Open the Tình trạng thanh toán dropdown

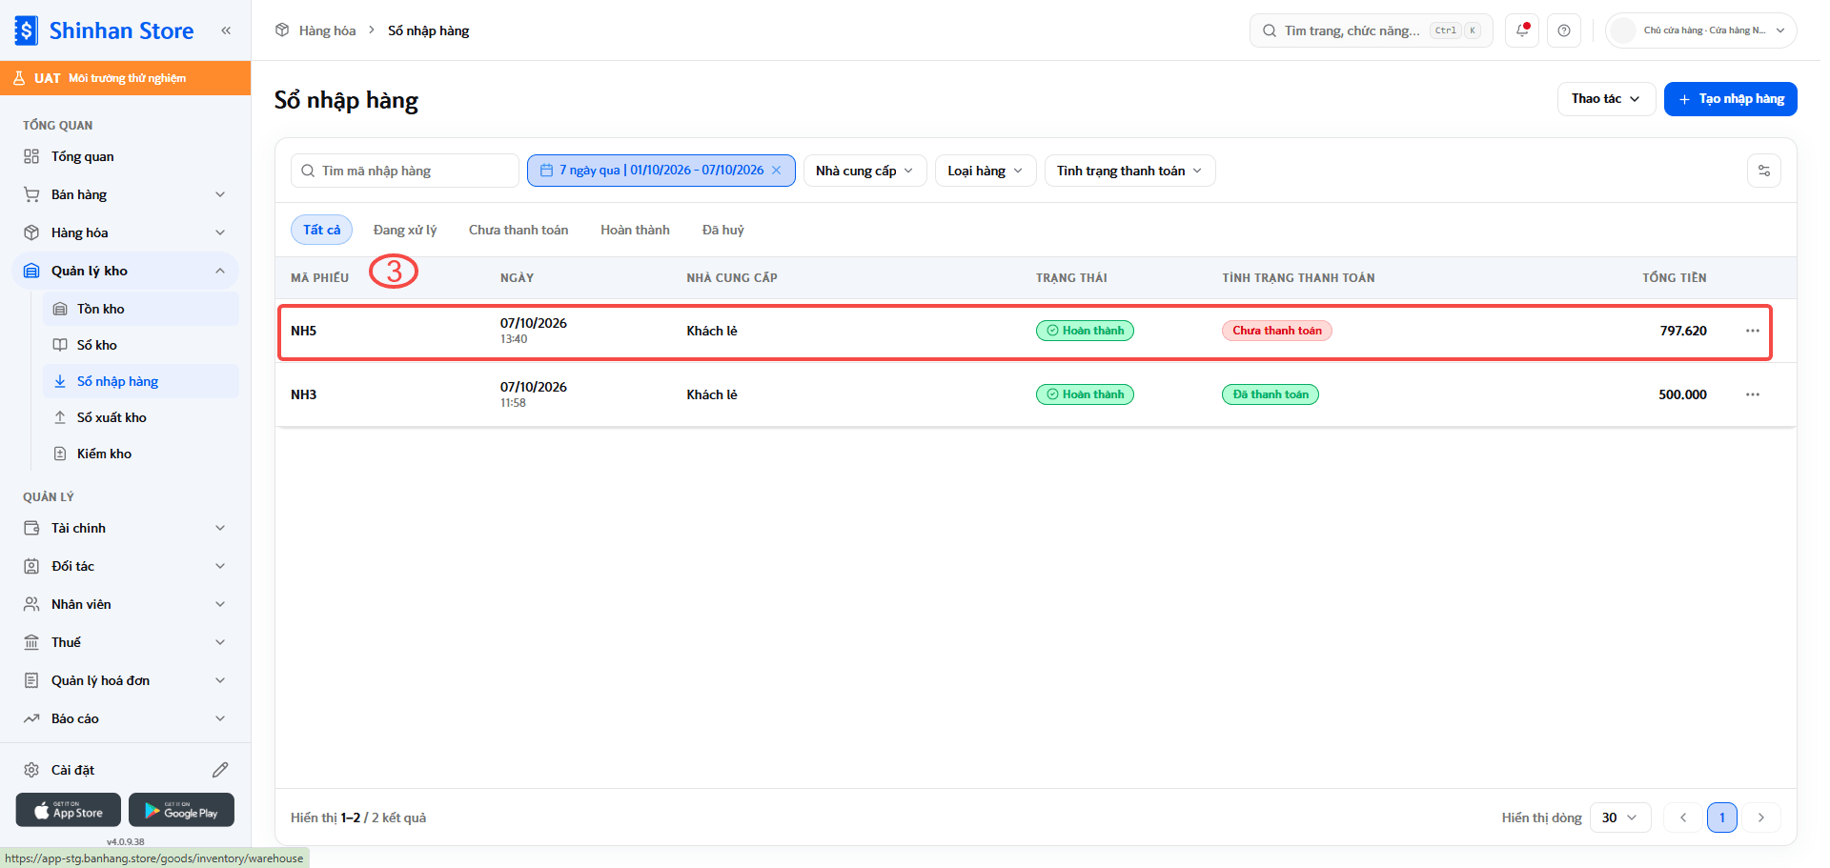pyautogui.click(x=1129, y=171)
